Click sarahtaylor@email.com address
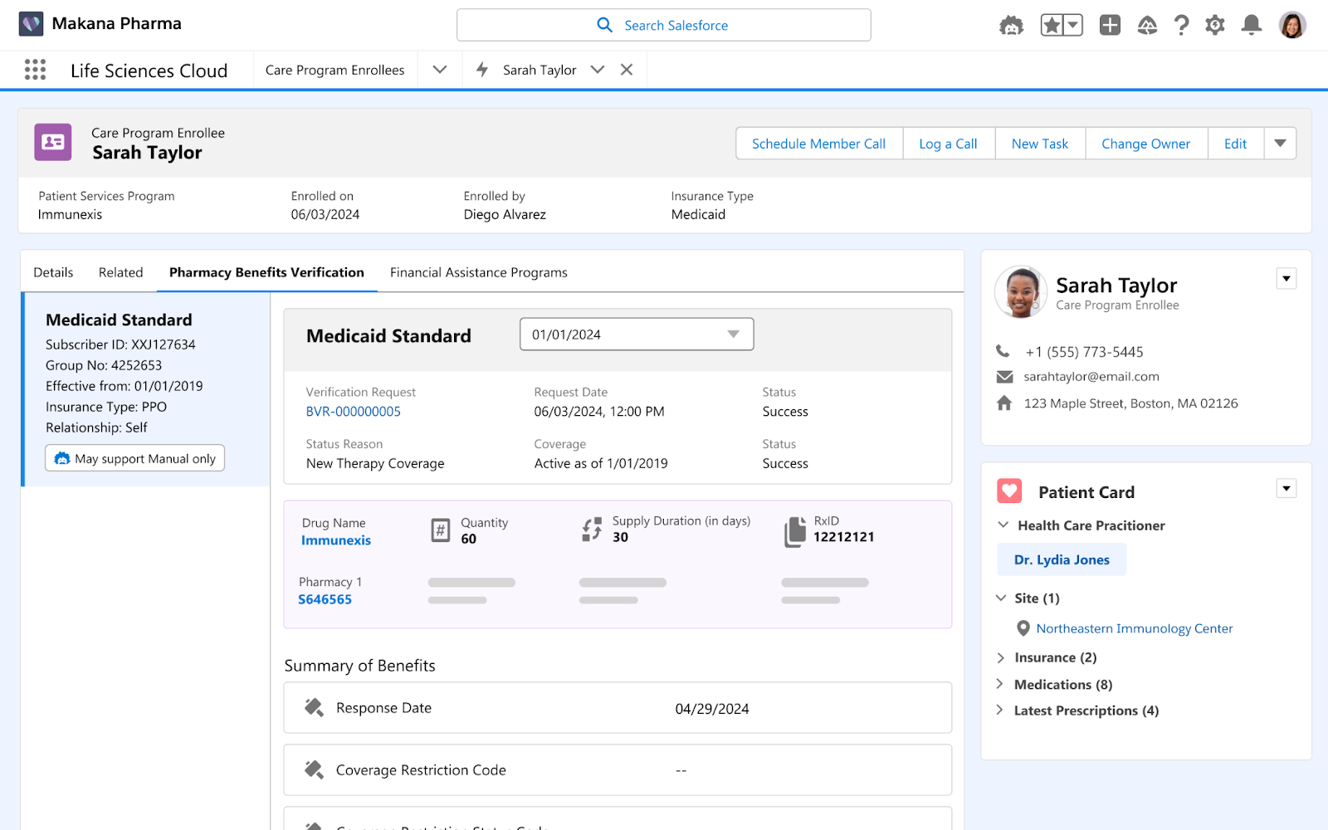 coord(1091,377)
